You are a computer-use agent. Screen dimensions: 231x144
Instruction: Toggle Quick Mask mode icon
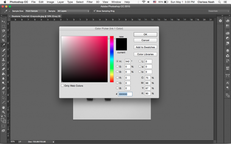3,126
